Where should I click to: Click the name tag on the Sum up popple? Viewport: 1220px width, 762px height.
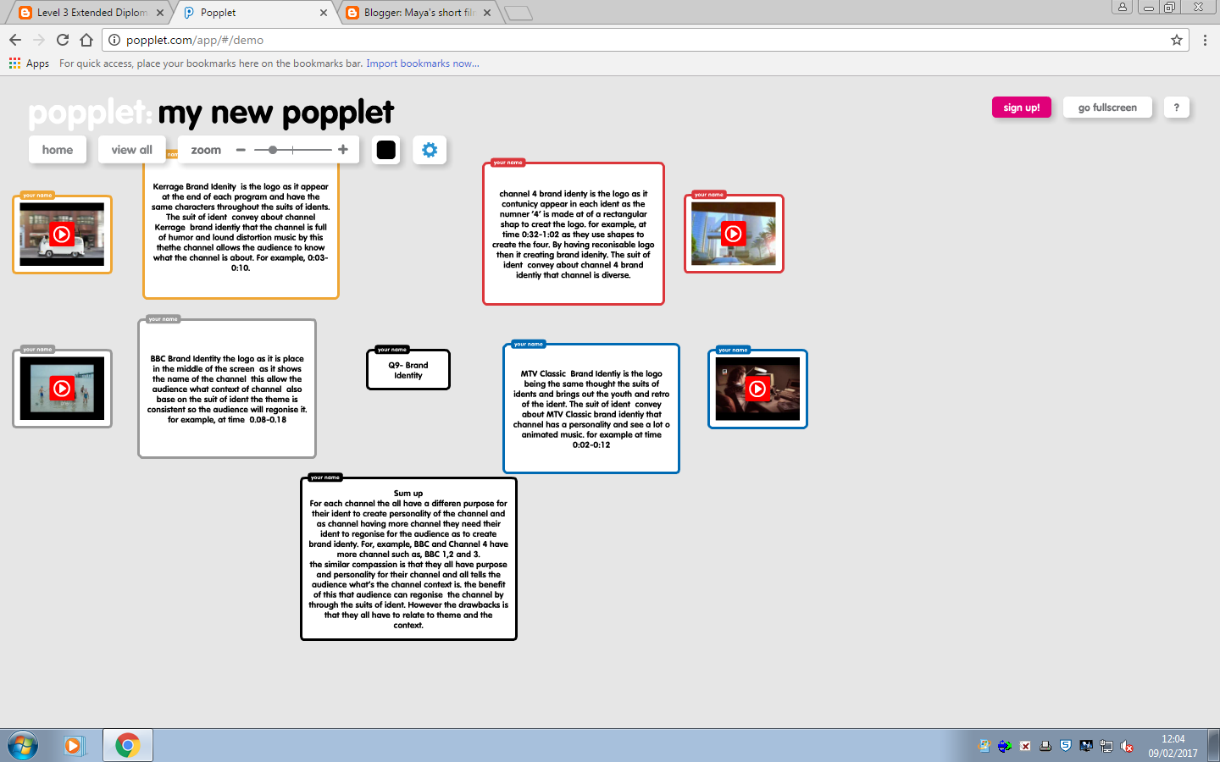(325, 478)
